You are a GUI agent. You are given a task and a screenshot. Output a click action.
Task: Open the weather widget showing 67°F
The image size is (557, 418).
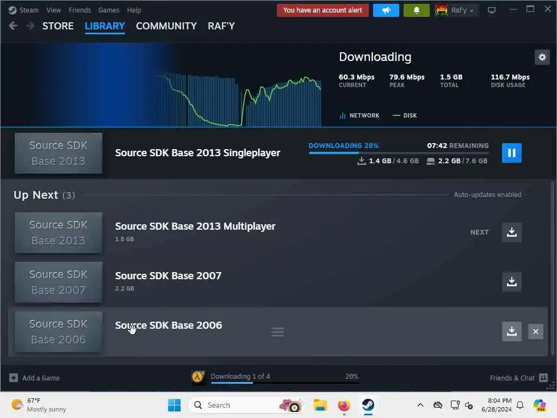39,405
